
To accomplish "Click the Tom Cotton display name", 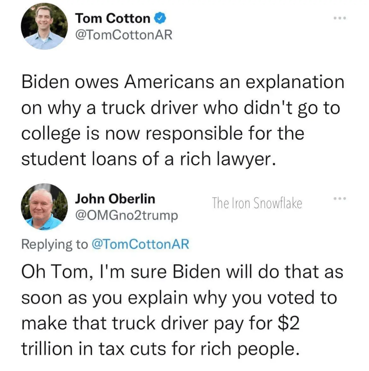I will (113, 19).
